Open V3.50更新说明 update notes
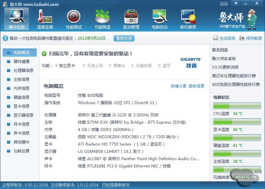 (225, 67)
